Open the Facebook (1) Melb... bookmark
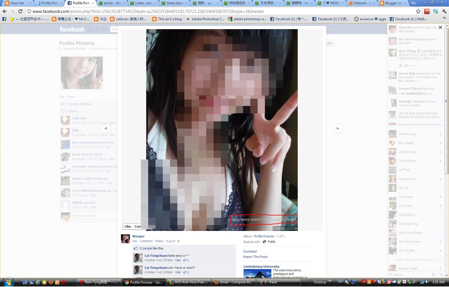Image resolution: width=449 pixels, height=287 pixels. (x=409, y=19)
